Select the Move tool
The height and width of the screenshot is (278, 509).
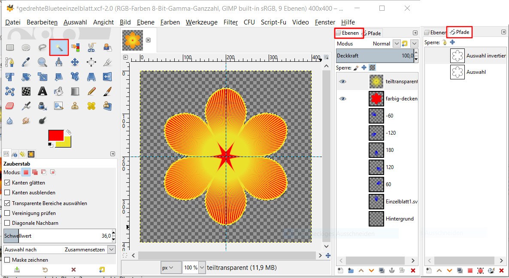[75, 62]
